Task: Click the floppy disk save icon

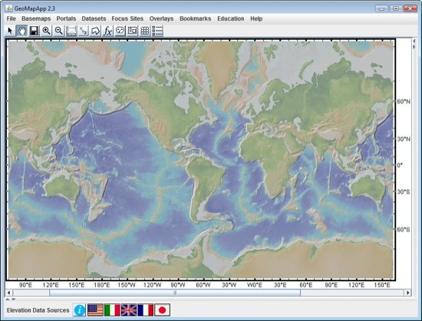Action: pos(34,31)
